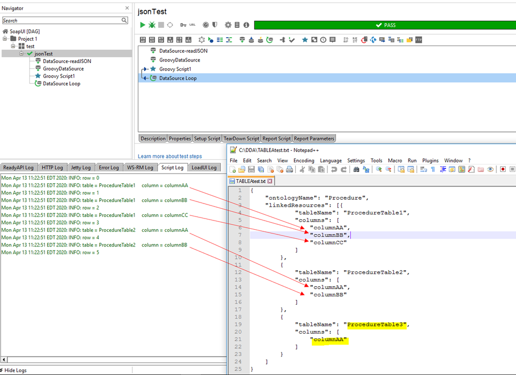Image resolution: width=516 pixels, height=375 pixels.
Task: Collapse the Project 1 tree node
Action: pyautogui.click(x=5, y=39)
